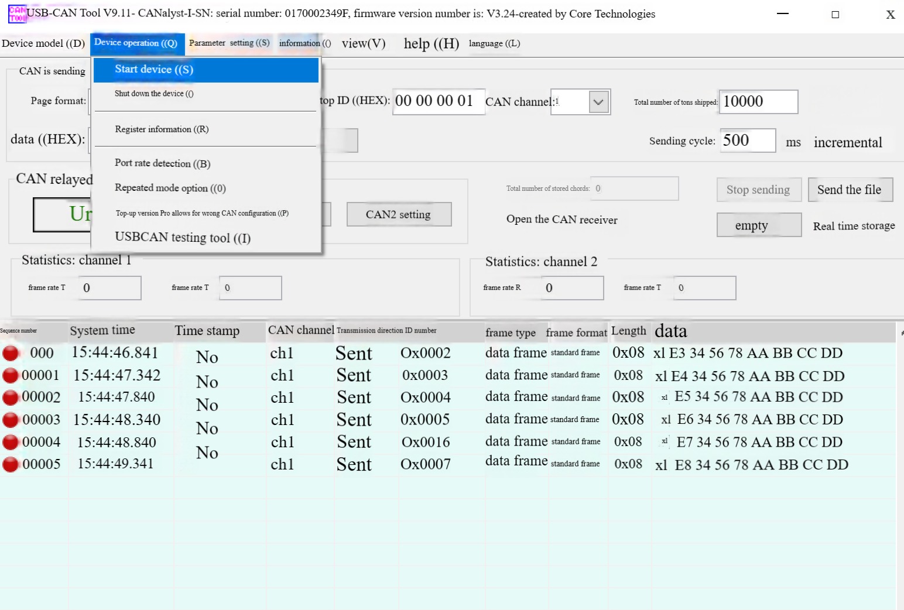The image size is (904, 610).
Task: Focus the stop ID (HEX) input field
Action: [439, 101]
